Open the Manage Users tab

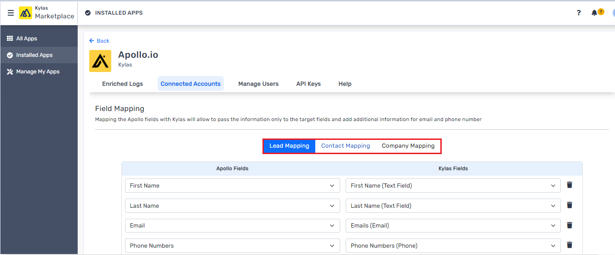point(258,84)
